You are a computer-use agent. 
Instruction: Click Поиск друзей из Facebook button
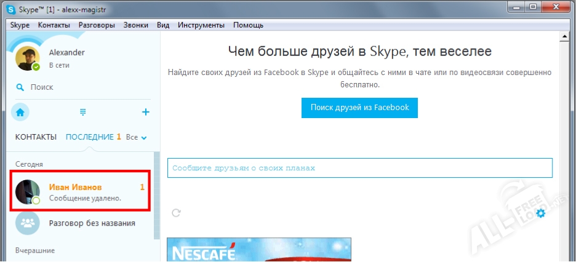click(359, 108)
